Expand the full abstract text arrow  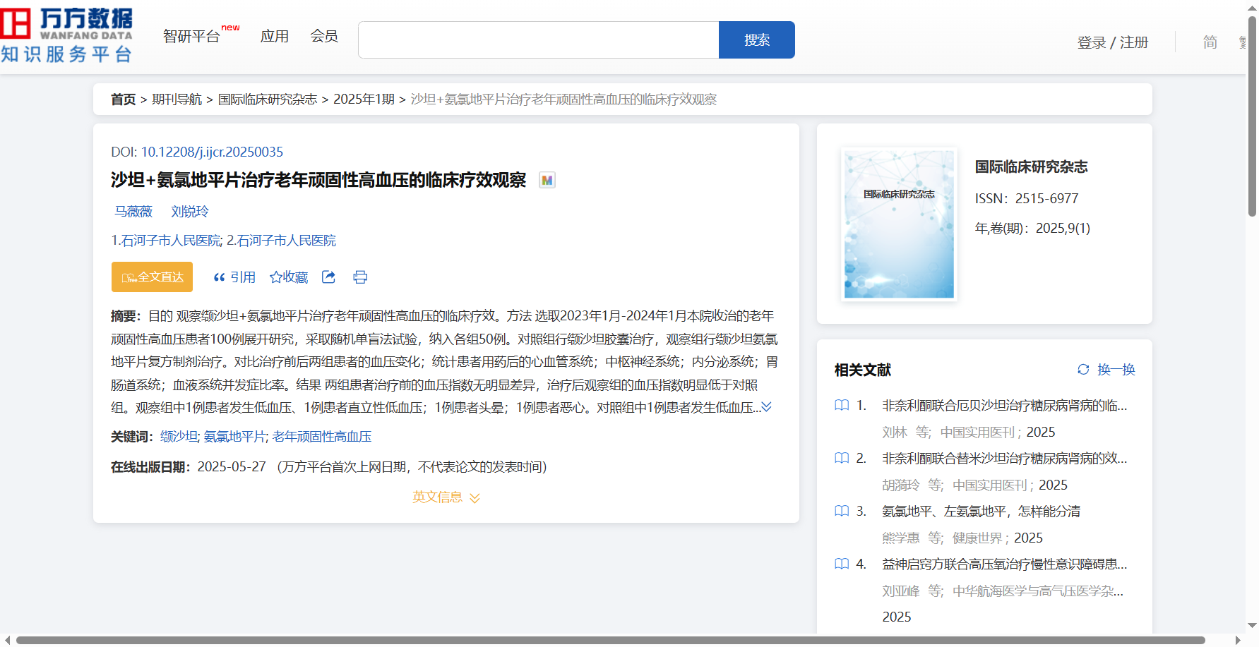766,407
